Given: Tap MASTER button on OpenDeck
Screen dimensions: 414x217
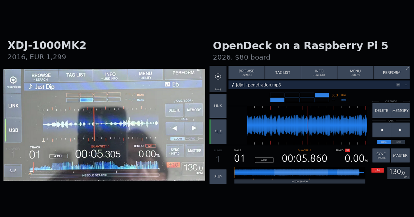Looking at the screenshot, I should click(400, 155).
